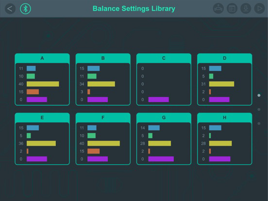Image resolution: width=268 pixels, height=201 pixels.
Task: Select balance preset B header
Action: [103, 58]
